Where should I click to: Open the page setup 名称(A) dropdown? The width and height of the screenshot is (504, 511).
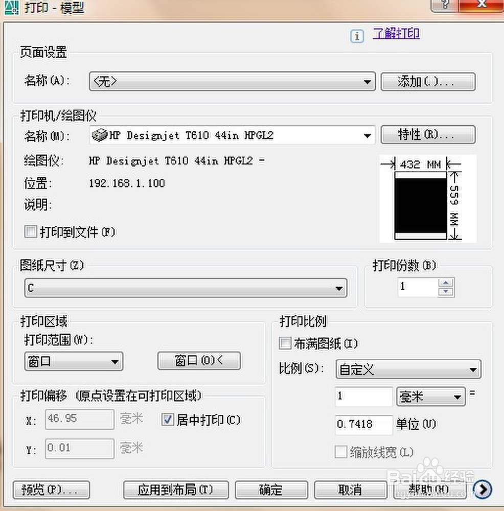tap(232, 81)
